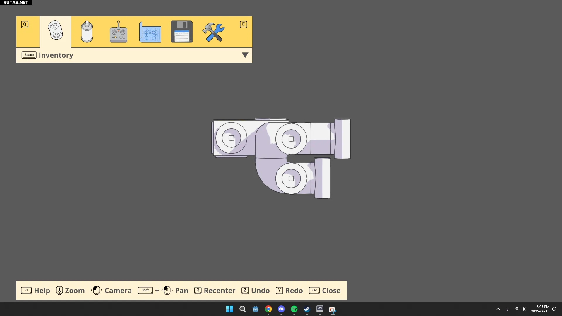Click the left wheel's square hub
Viewport: 562px width, 316px height.
click(231, 138)
